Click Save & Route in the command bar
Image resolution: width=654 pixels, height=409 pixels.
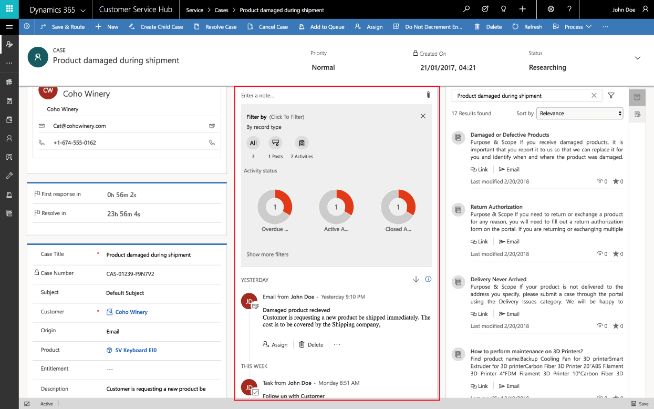click(x=62, y=27)
